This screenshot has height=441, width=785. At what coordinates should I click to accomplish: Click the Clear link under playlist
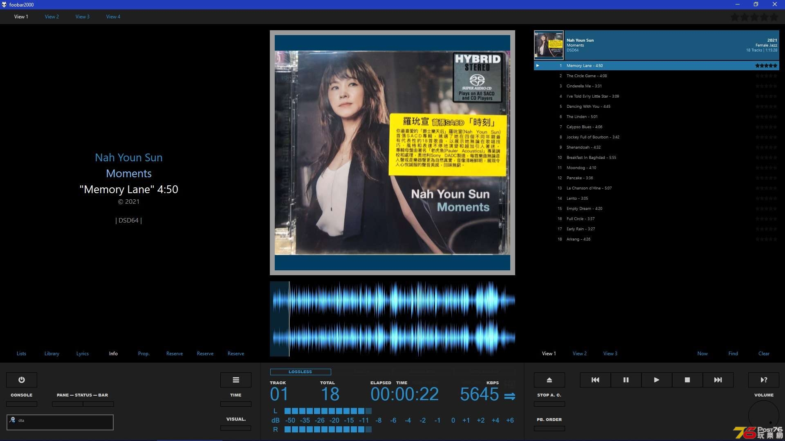click(x=764, y=354)
